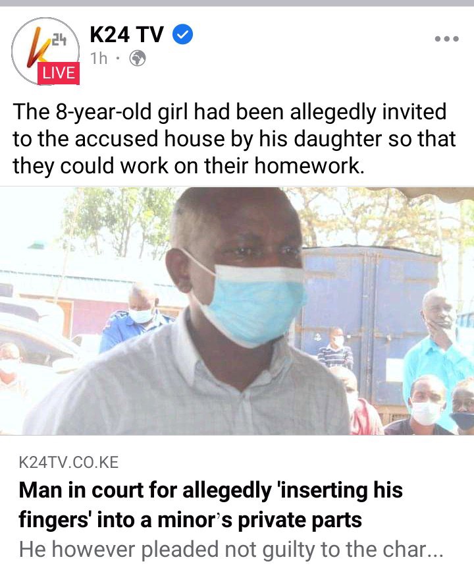Click the globe public audience icon
Viewport: 474px width, 574px height.
coord(138,58)
